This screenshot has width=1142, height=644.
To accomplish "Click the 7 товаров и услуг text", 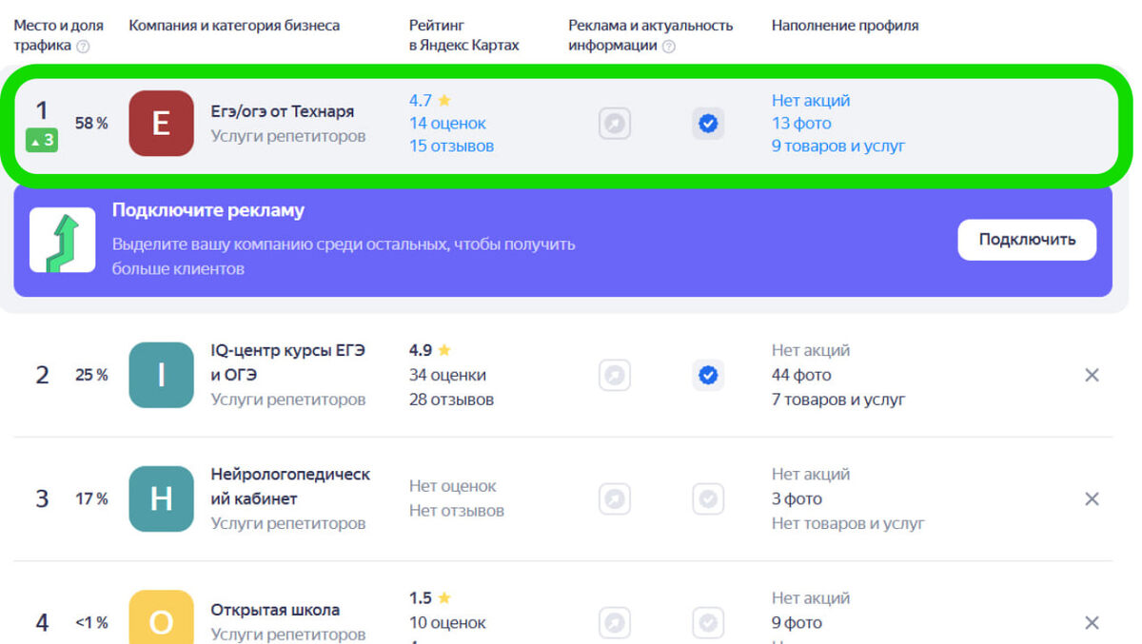I will coord(838,400).
